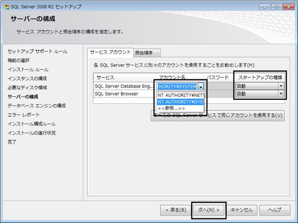This screenshot has height=223, width=298.
Task: Close the SQL Server 2008 R2 setup window
Action: (289, 7)
